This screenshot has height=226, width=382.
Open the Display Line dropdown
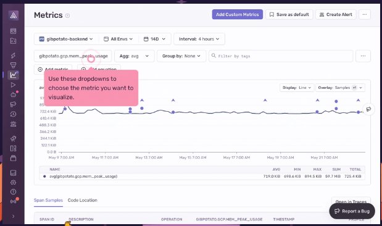297,88
